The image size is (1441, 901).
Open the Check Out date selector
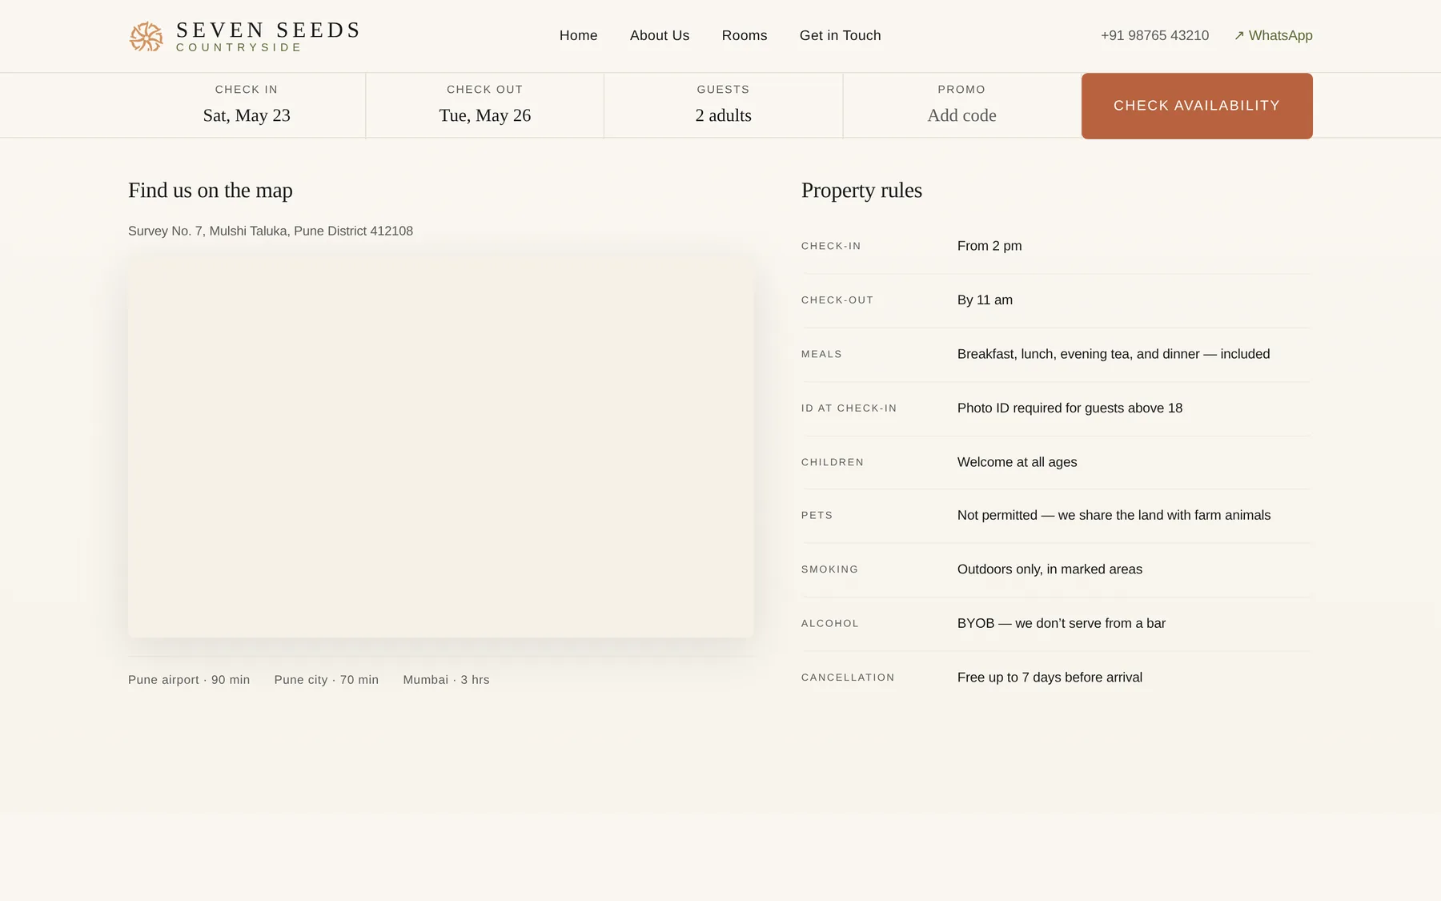click(485, 106)
